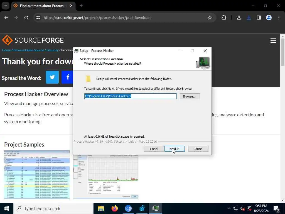285x214 pixels.
Task: Close the Setup - Process Hacker dialog
Action: pyautogui.click(x=205, y=51)
